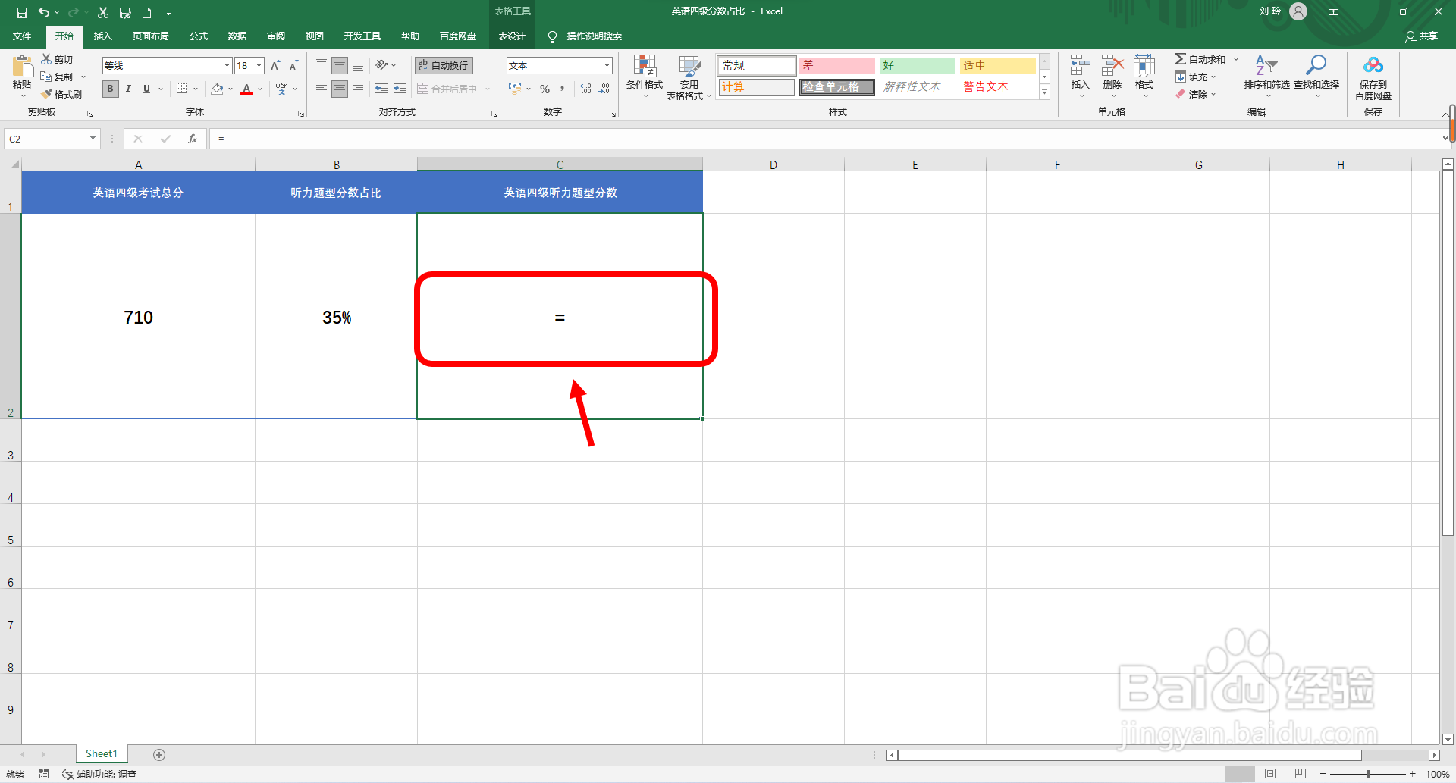The height and width of the screenshot is (783, 1456).
Task: Expand the font color dropdown arrow
Action: point(260,89)
